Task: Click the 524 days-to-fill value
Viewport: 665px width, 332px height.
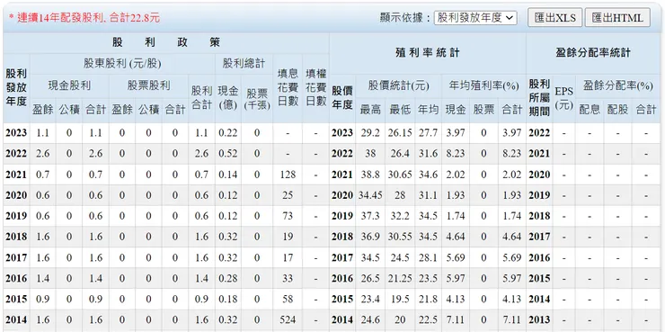Action: point(288,319)
